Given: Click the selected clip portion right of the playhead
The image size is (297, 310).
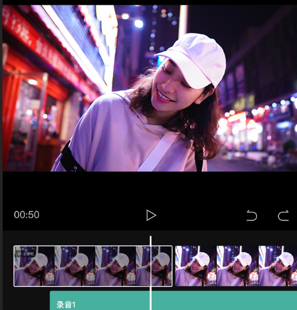Looking at the screenshot, I should tap(161, 266).
